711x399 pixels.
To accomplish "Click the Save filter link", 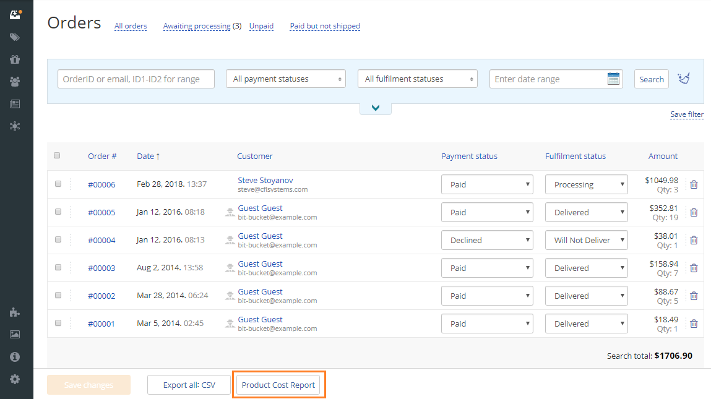I will coord(686,114).
